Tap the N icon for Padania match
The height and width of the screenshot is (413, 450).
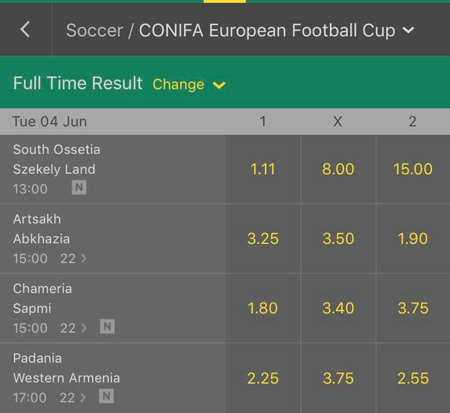pos(106,396)
